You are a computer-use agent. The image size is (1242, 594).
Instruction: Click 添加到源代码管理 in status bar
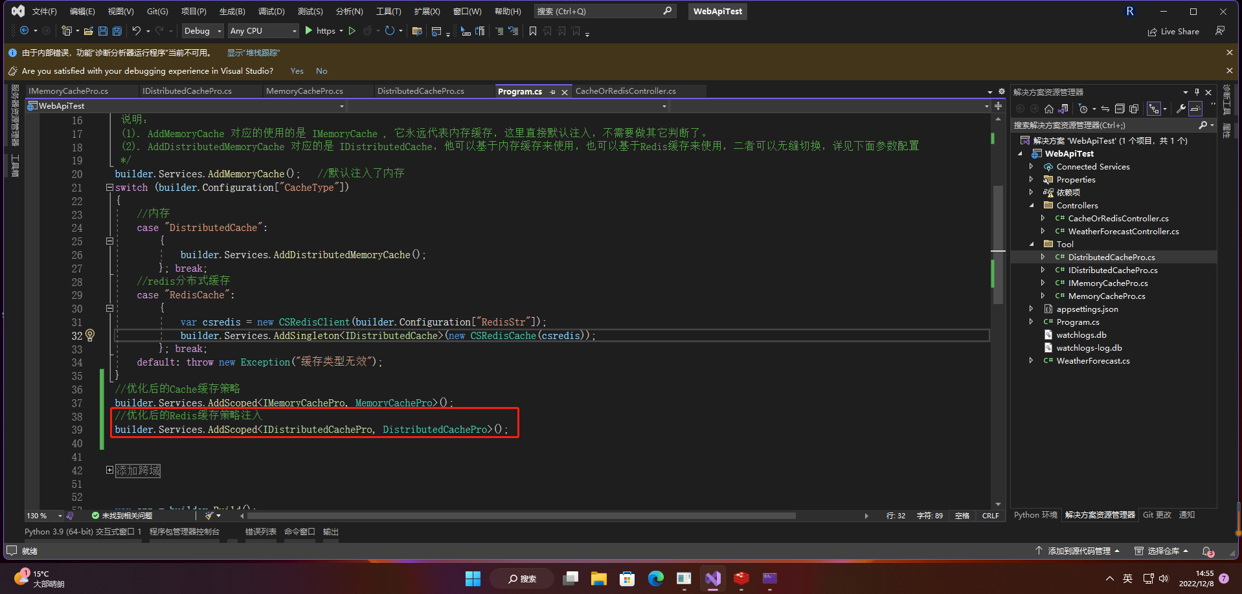pos(1078,551)
